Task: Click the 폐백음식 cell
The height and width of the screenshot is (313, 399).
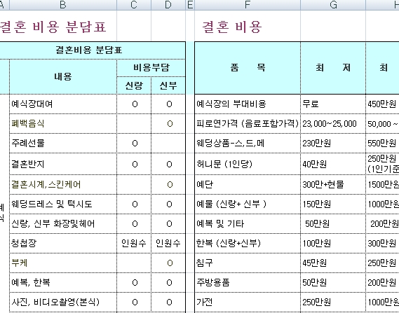Action: [63, 124]
